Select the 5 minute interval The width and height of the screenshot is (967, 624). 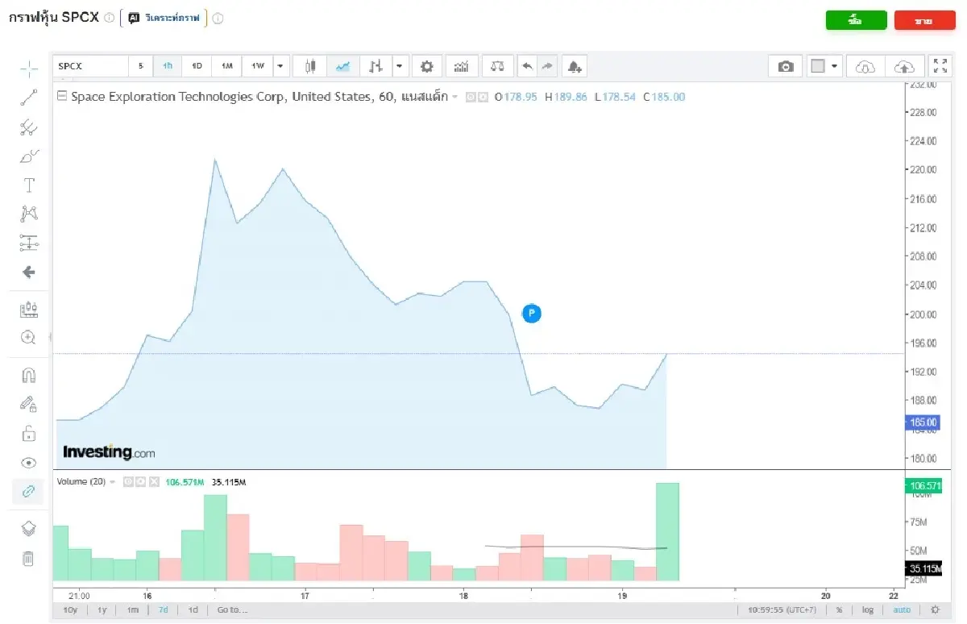coord(140,66)
